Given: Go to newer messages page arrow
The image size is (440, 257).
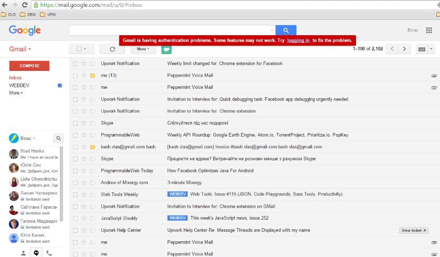Looking at the screenshot, I should click(x=392, y=49).
